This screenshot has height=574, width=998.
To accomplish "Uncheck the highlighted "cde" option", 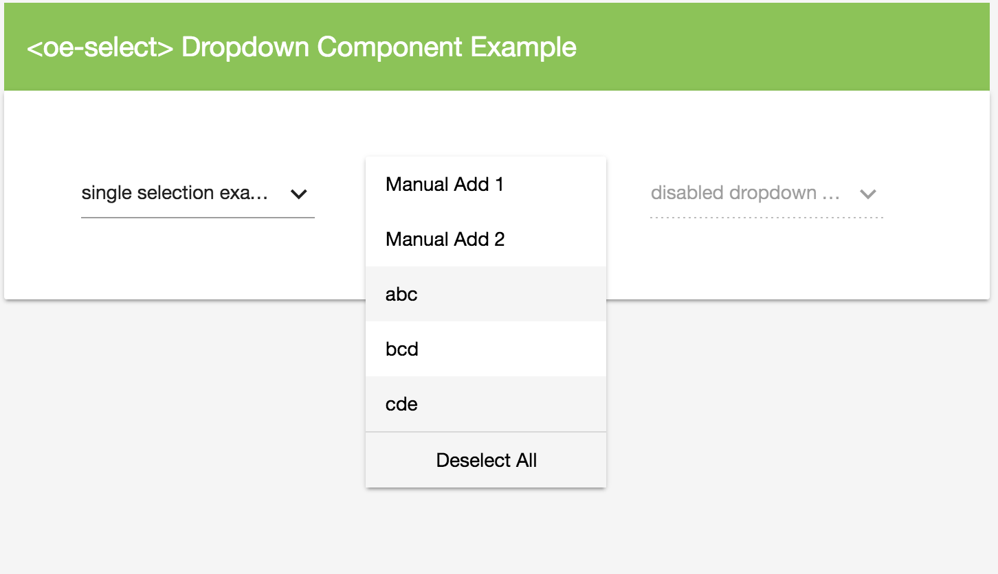I will (x=486, y=404).
